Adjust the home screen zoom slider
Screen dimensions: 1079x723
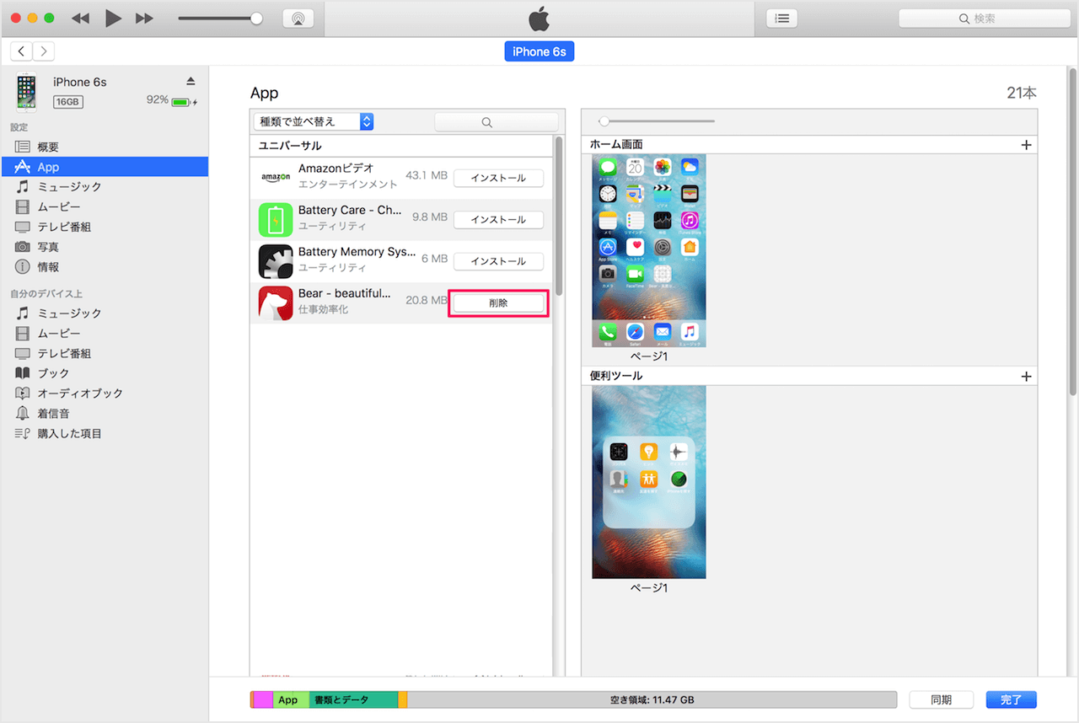604,121
